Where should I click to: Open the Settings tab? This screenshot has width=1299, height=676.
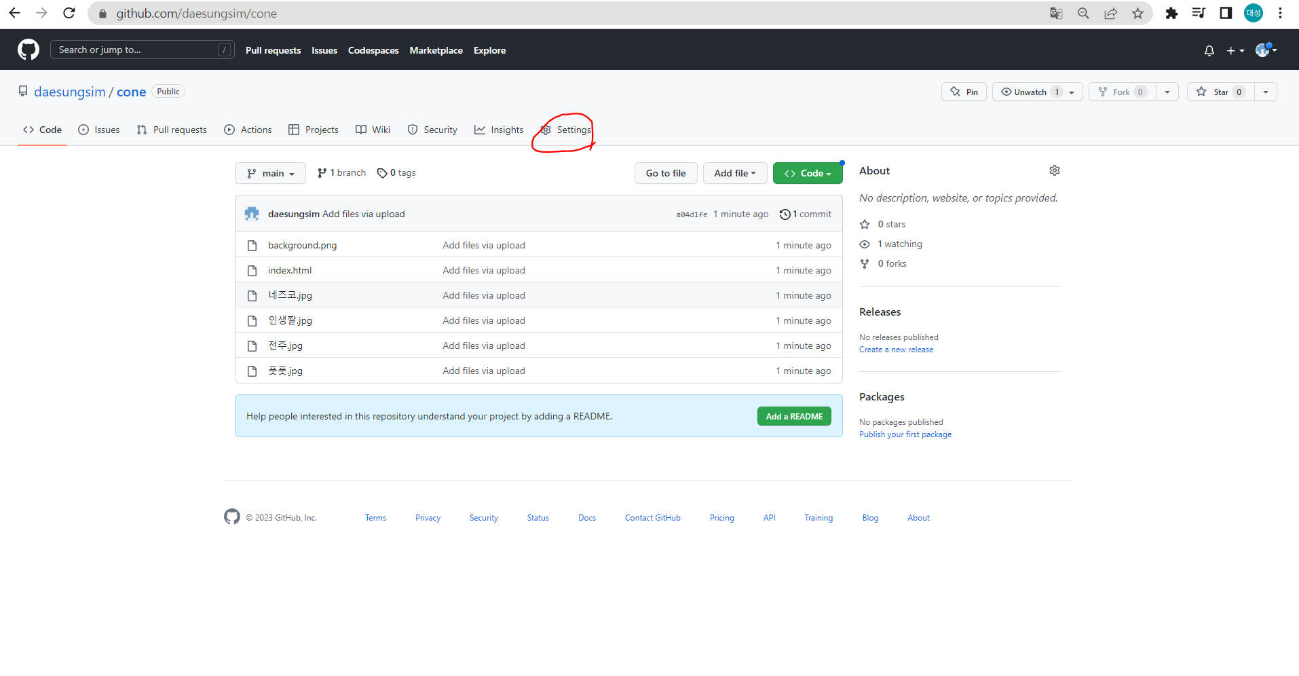(x=566, y=130)
